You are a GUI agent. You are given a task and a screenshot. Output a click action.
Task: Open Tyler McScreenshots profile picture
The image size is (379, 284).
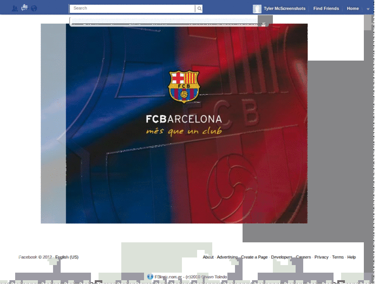tap(257, 9)
